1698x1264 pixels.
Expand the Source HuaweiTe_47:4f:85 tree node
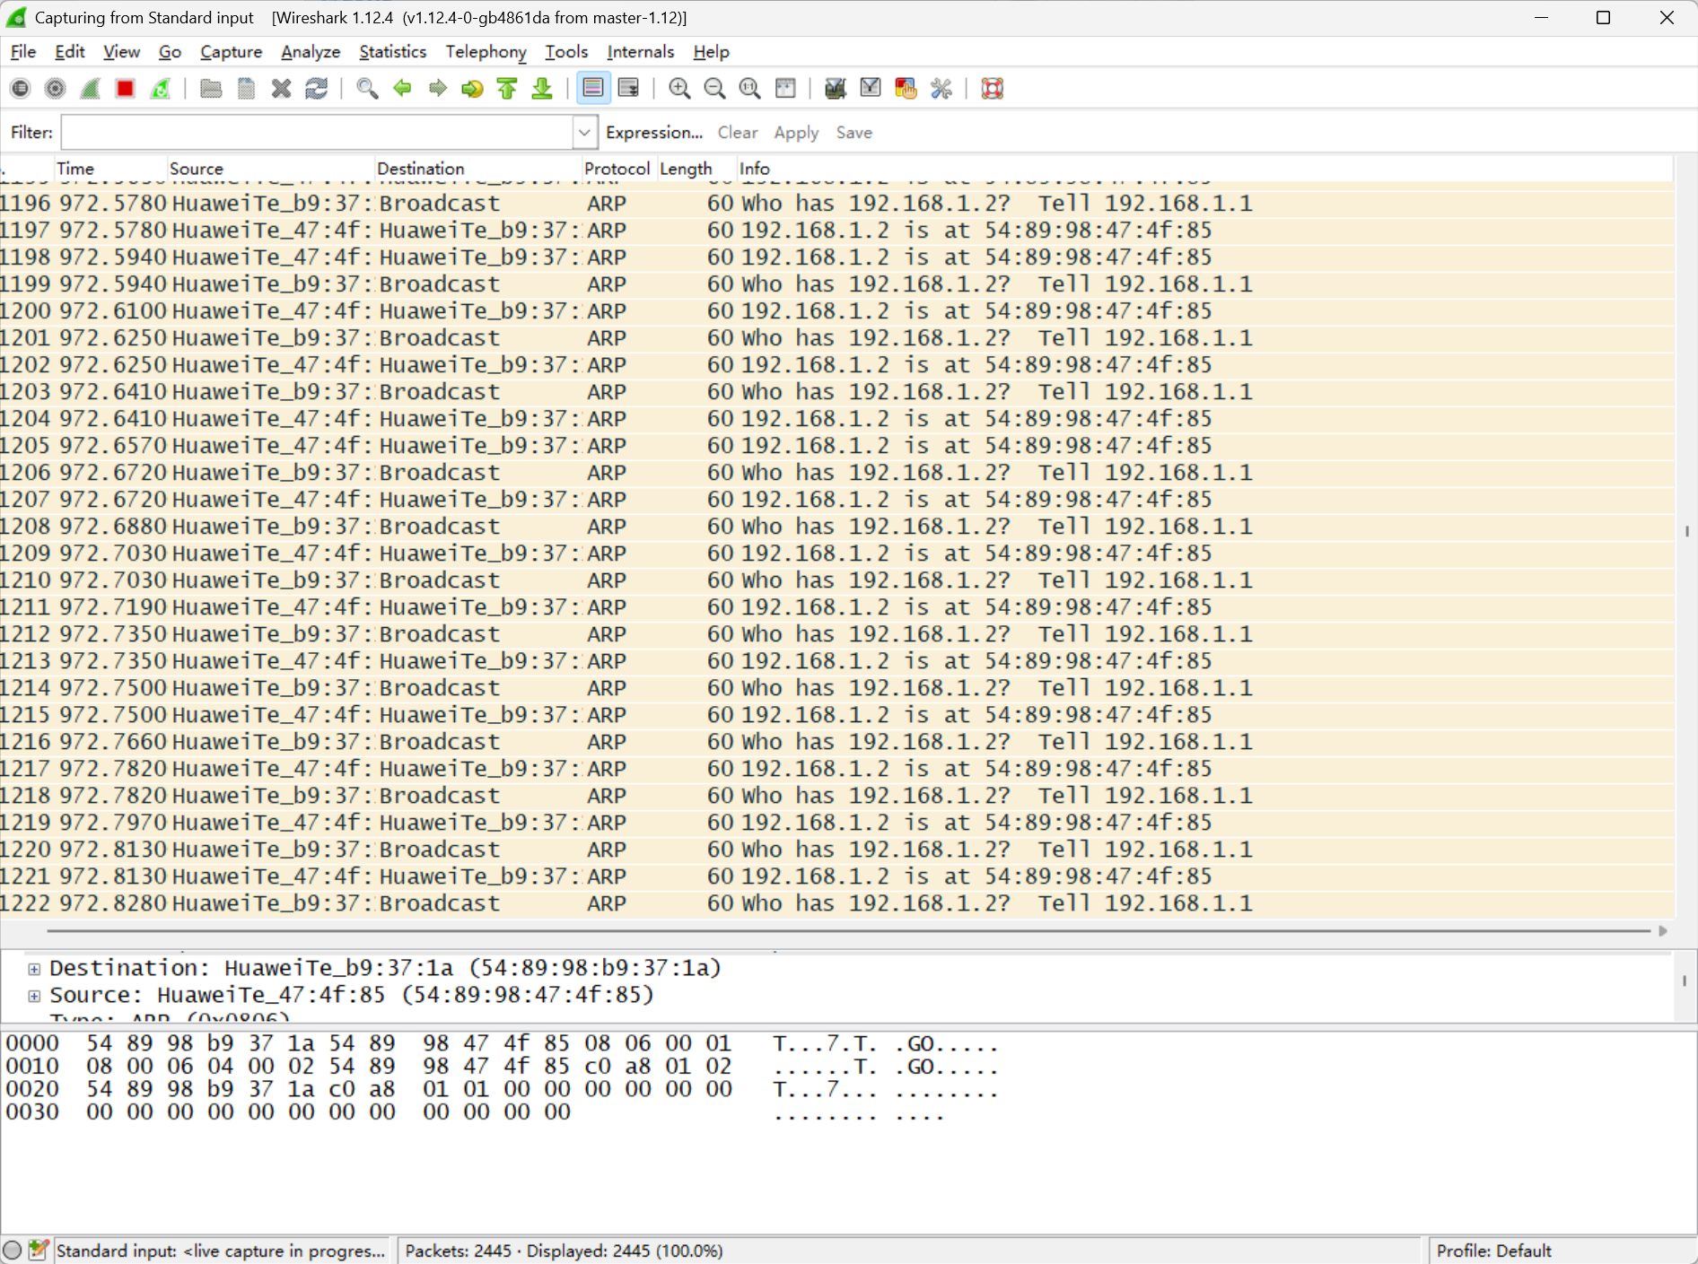(34, 996)
